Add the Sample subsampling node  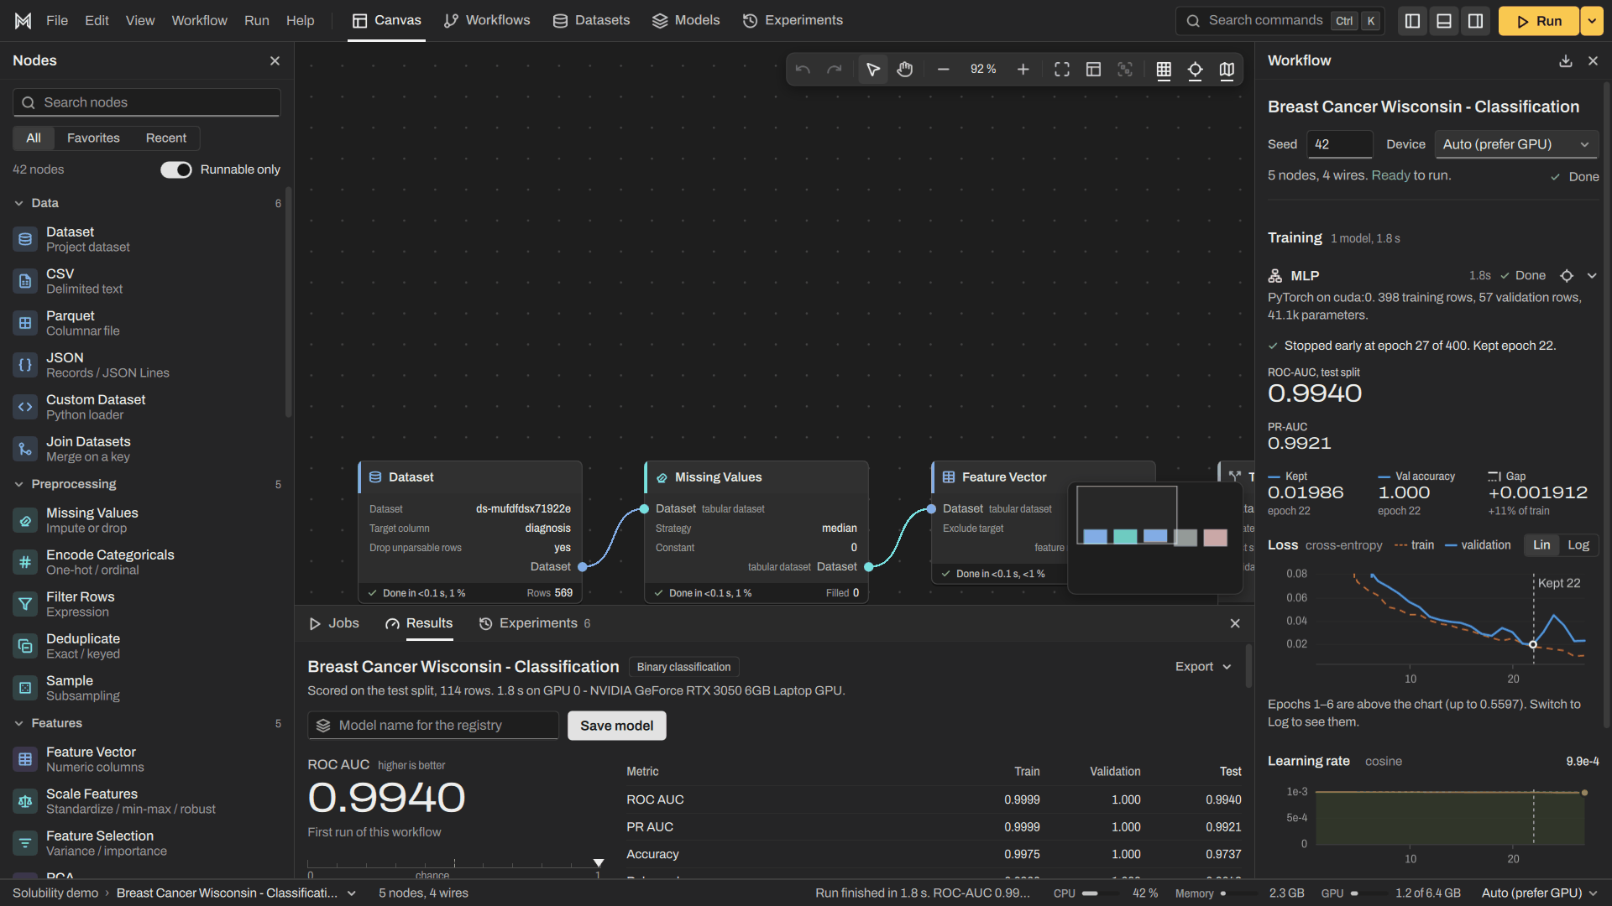(x=147, y=688)
